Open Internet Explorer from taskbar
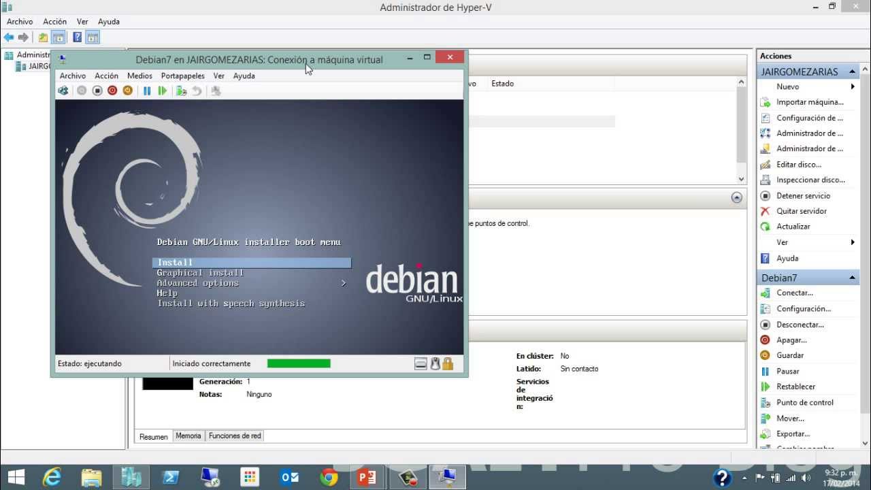871x490 pixels. coord(53,477)
